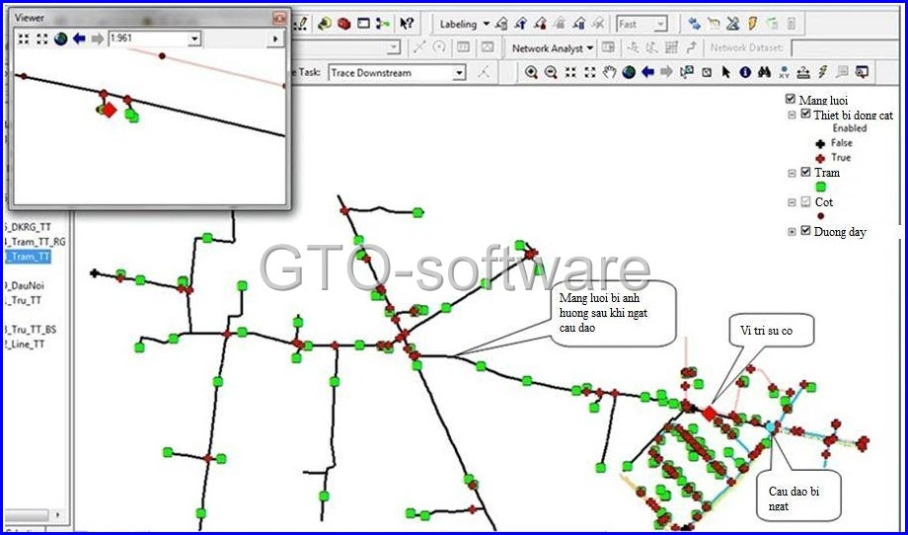This screenshot has height=535, width=908.
Task: Toggle the Cot layer checkbox
Action: [805, 201]
